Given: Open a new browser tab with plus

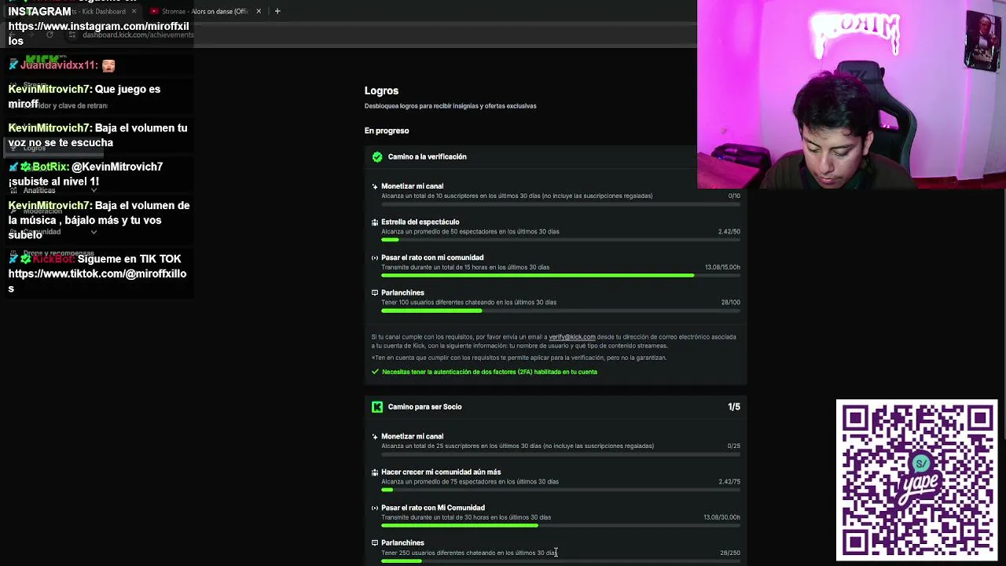Looking at the screenshot, I should pos(277,11).
